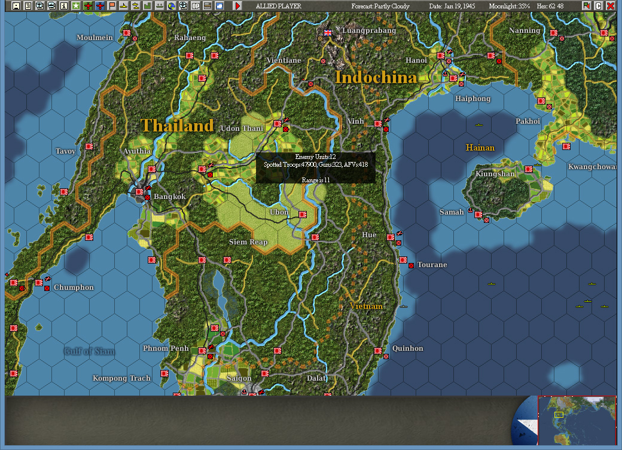The width and height of the screenshot is (622, 450).
Task: Open the green factory industry icon
Action: click(x=147, y=6)
